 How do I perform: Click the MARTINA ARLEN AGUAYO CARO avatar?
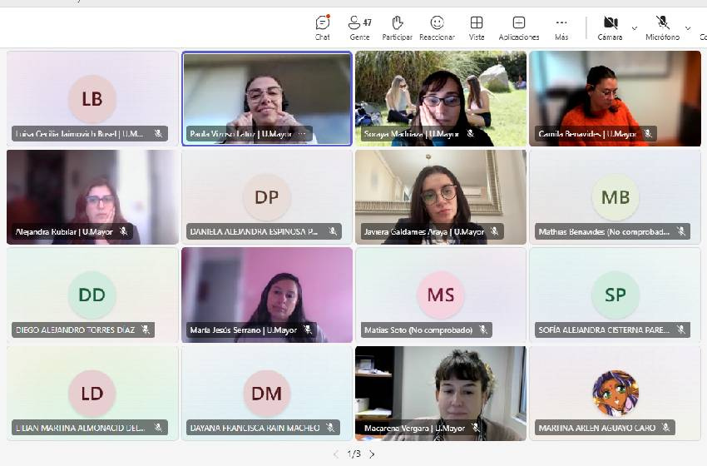(616, 394)
